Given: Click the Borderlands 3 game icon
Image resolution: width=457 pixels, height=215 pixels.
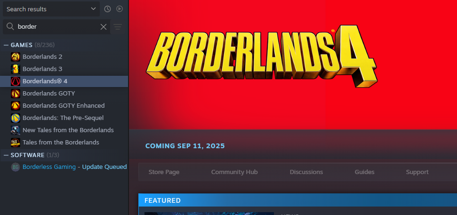Looking at the screenshot, I should (x=16, y=69).
